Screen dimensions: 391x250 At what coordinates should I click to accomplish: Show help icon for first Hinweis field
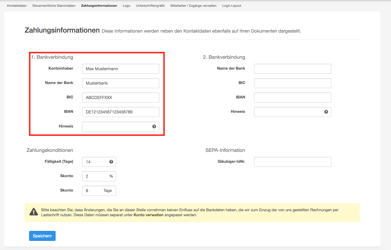(x=154, y=127)
